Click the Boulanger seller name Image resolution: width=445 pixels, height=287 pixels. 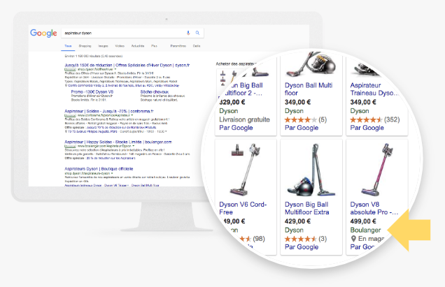click(x=365, y=230)
